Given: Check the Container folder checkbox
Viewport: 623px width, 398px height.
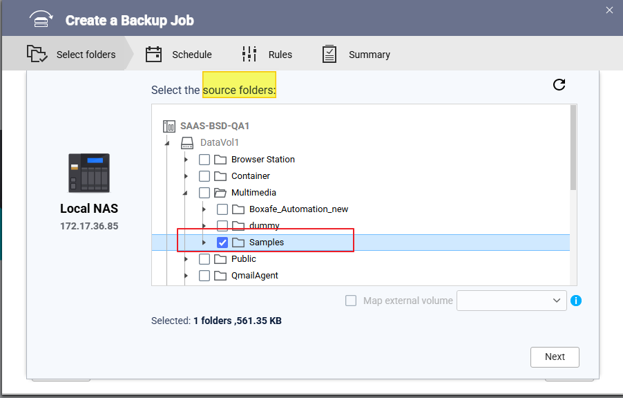Looking at the screenshot, I should click(204, 176).
